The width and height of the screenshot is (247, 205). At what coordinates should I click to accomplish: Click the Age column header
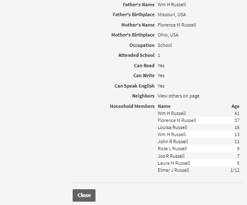pyautogui.click(x=235, y=106)
